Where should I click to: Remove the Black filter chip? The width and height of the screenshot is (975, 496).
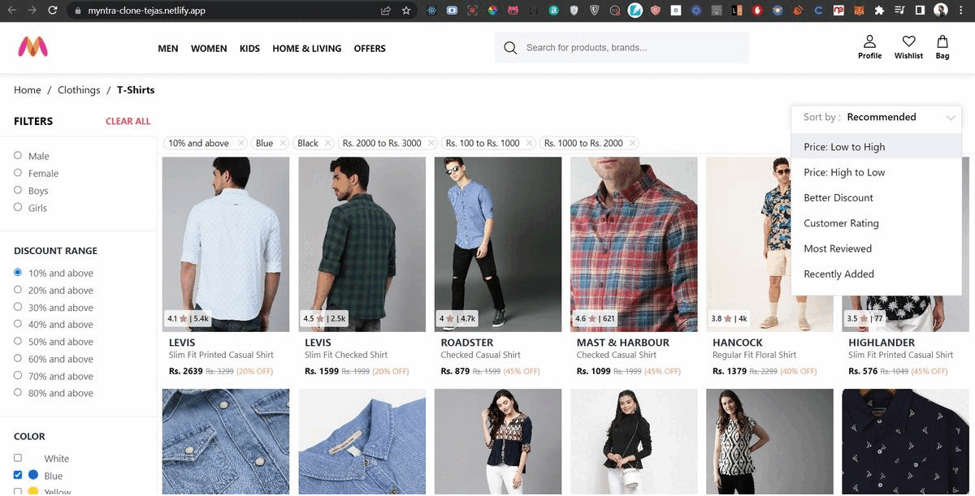coord(328,143)
